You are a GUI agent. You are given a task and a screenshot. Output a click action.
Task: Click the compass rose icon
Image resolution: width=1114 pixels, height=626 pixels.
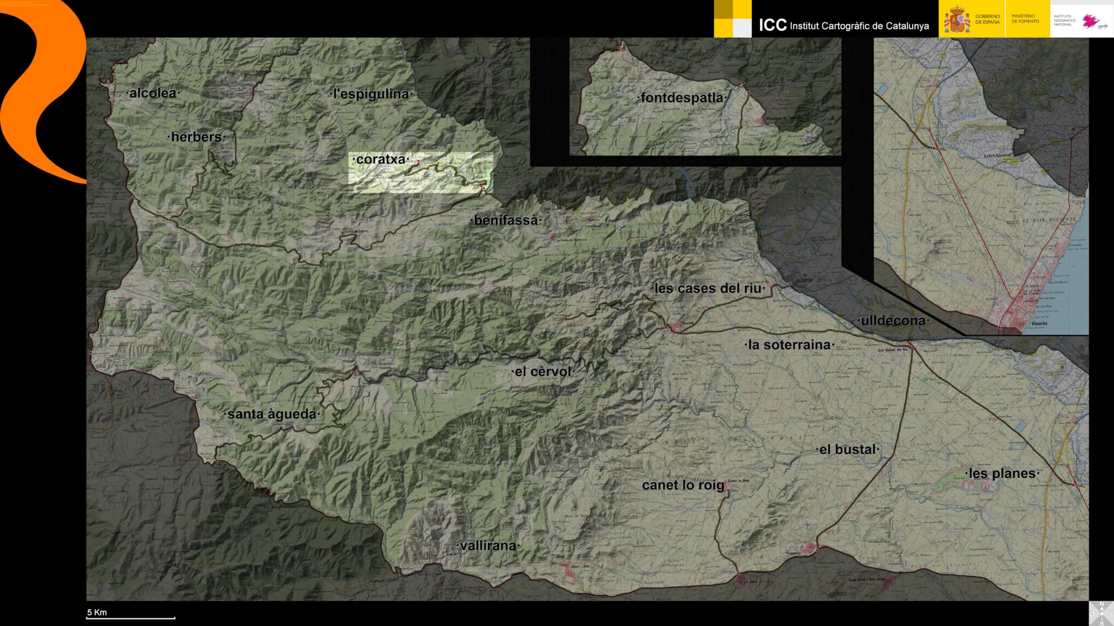[1101, 613]
